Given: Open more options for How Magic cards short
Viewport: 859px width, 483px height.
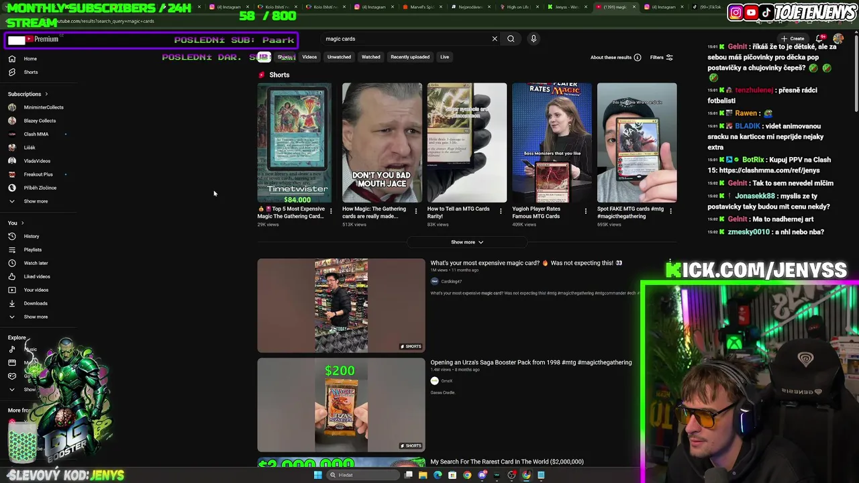Looking at the screenshot, I should [x=415, y=211].
